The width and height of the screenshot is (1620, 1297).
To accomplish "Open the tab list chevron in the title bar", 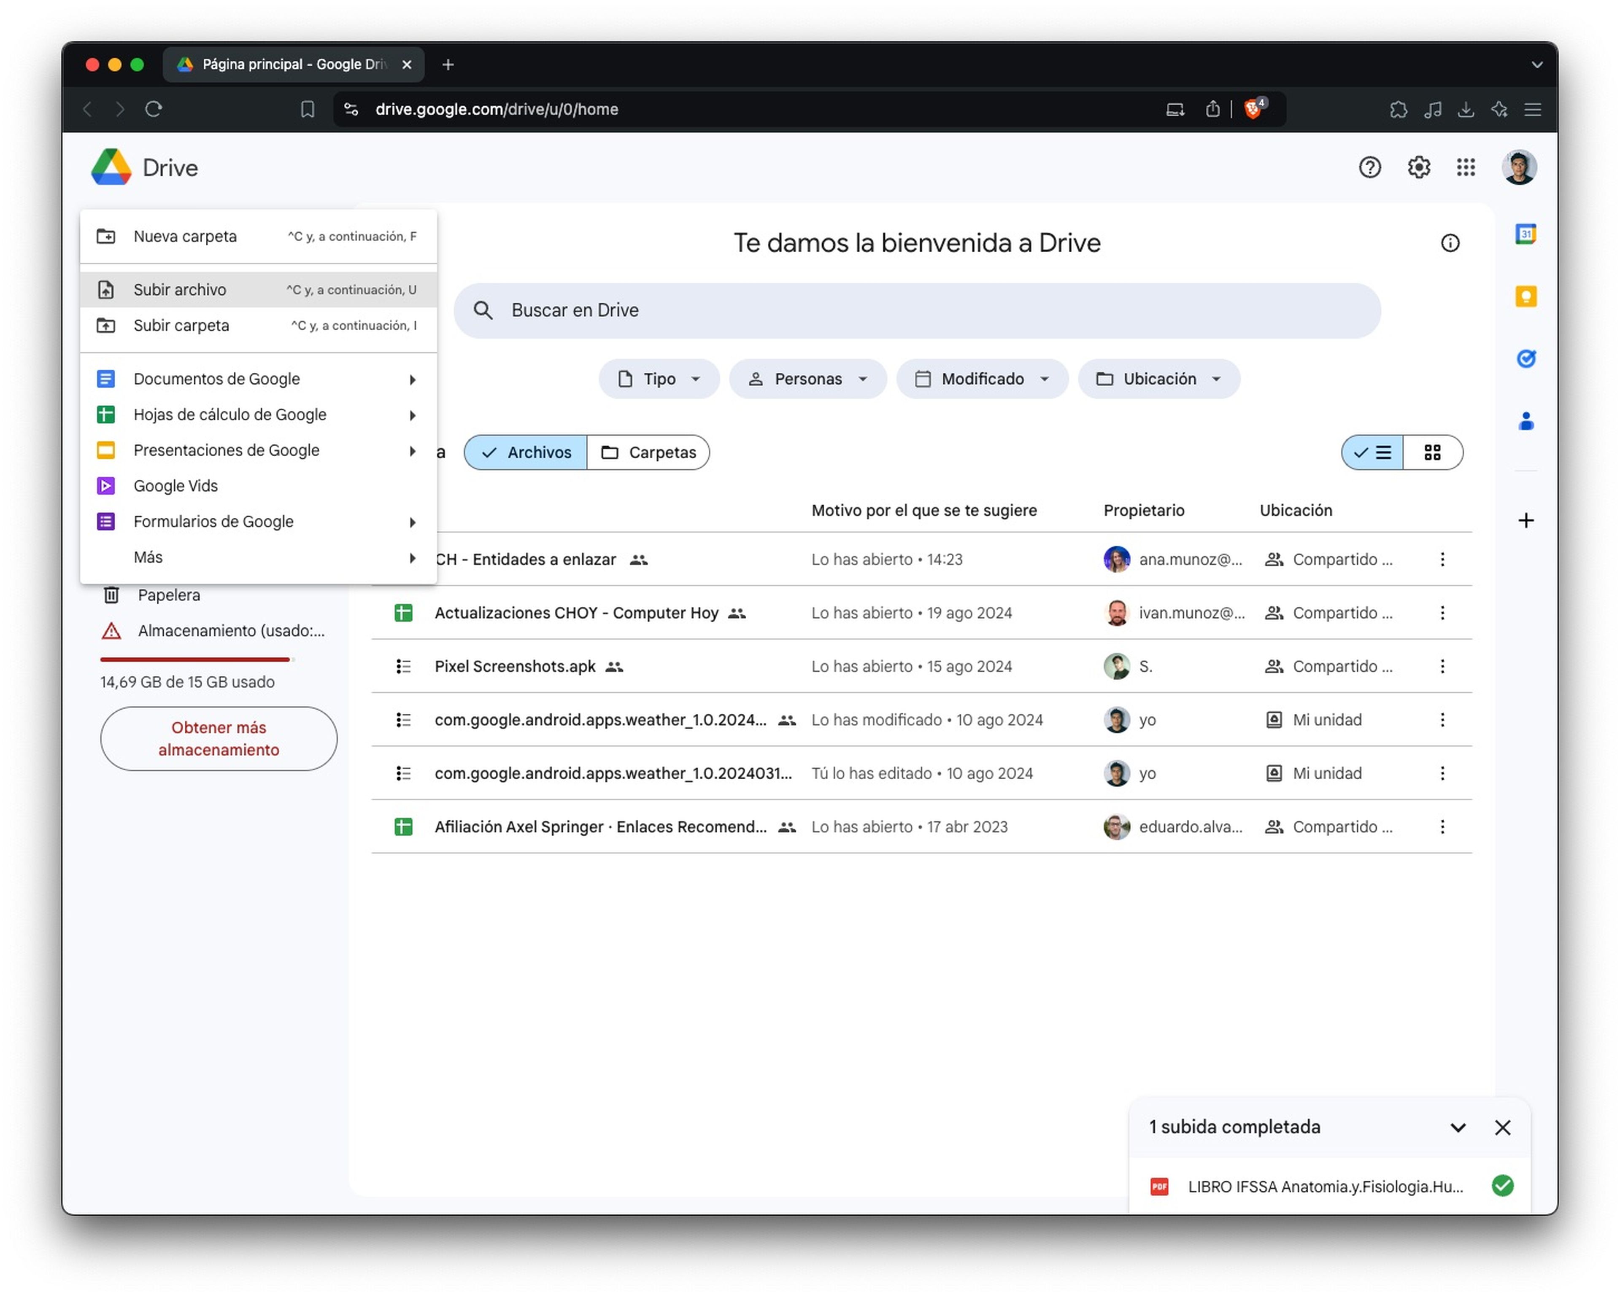I will (x=1536, y=65).
